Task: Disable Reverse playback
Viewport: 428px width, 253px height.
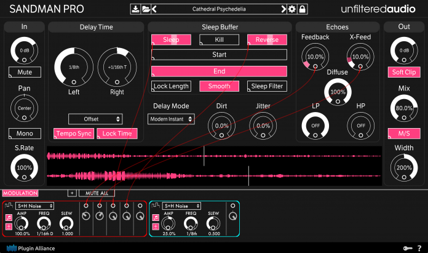Action: click(267, 39)
